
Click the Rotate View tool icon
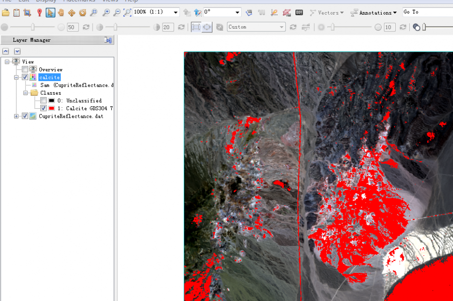click(83, 13)
